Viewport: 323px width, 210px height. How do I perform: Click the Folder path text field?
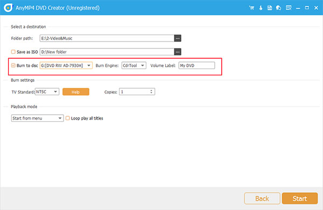(107, 38)
